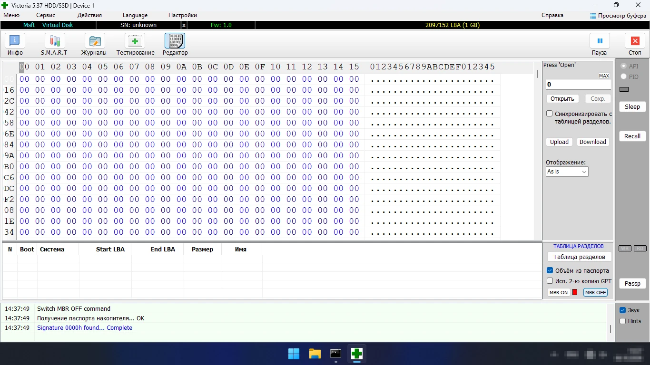Screen dimensions: 650x365
Task: Click the sector number input field
Action: pyautogui.click(x=578, y=84)
